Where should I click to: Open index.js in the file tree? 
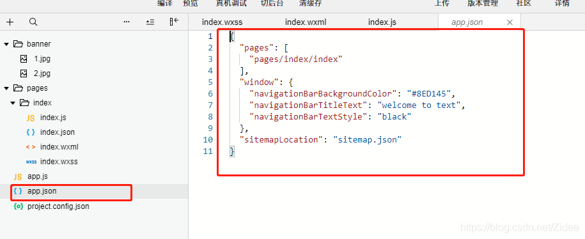tap(53, 118)
